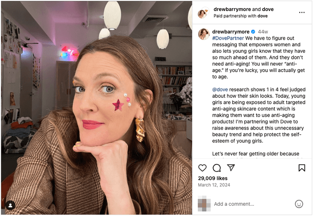Share the post with the paper plane icon
Image resolution: width=314 pixels, height=216 pixels.
pyautogui.click(x=231, y=168)
